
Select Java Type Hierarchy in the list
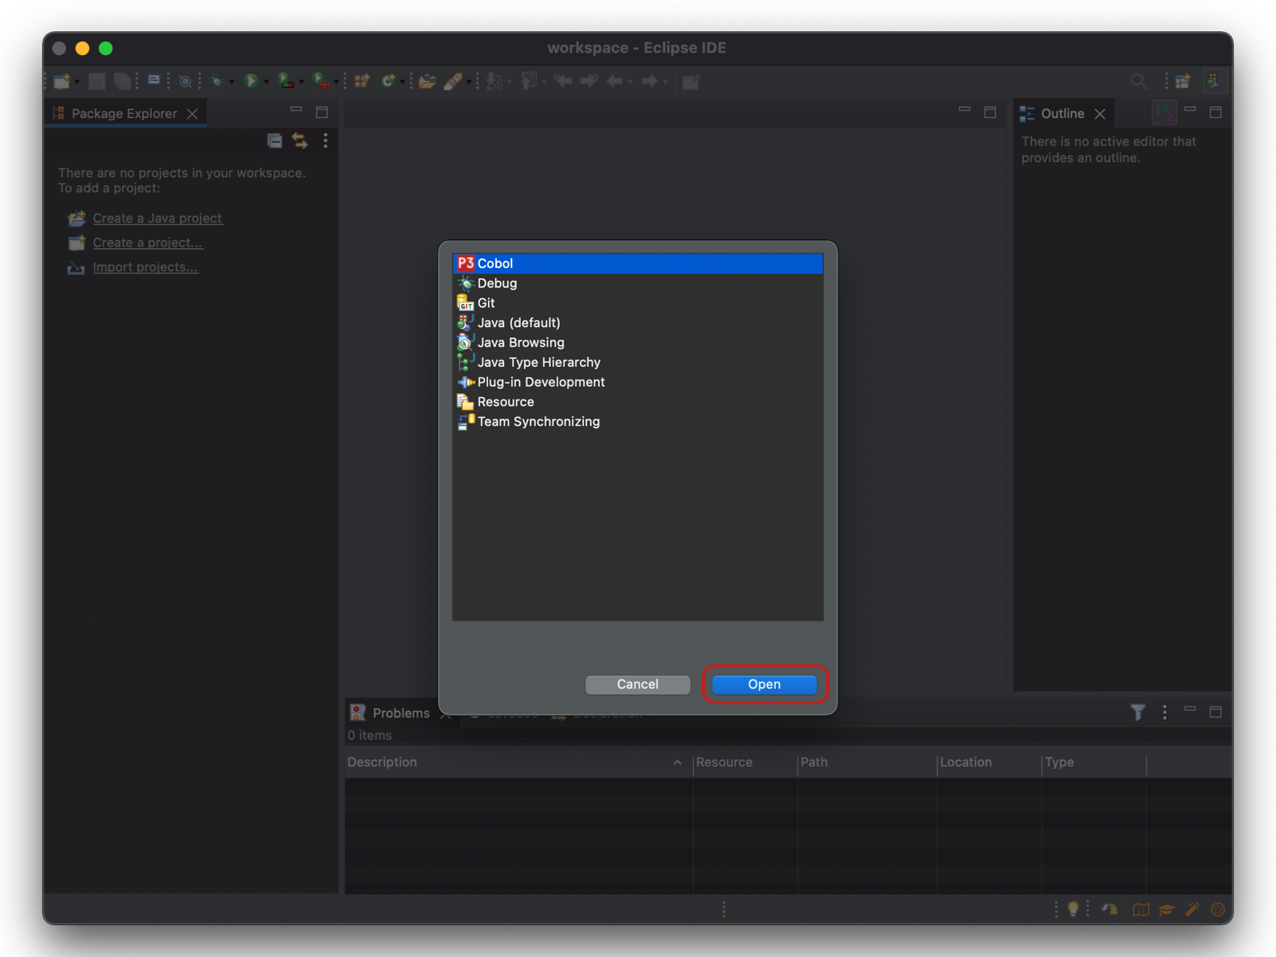[x=637, y=362]
